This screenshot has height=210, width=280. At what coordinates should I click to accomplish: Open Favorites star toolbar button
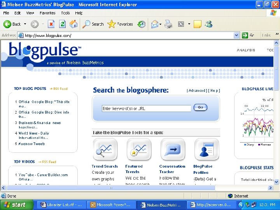point(120,24)
